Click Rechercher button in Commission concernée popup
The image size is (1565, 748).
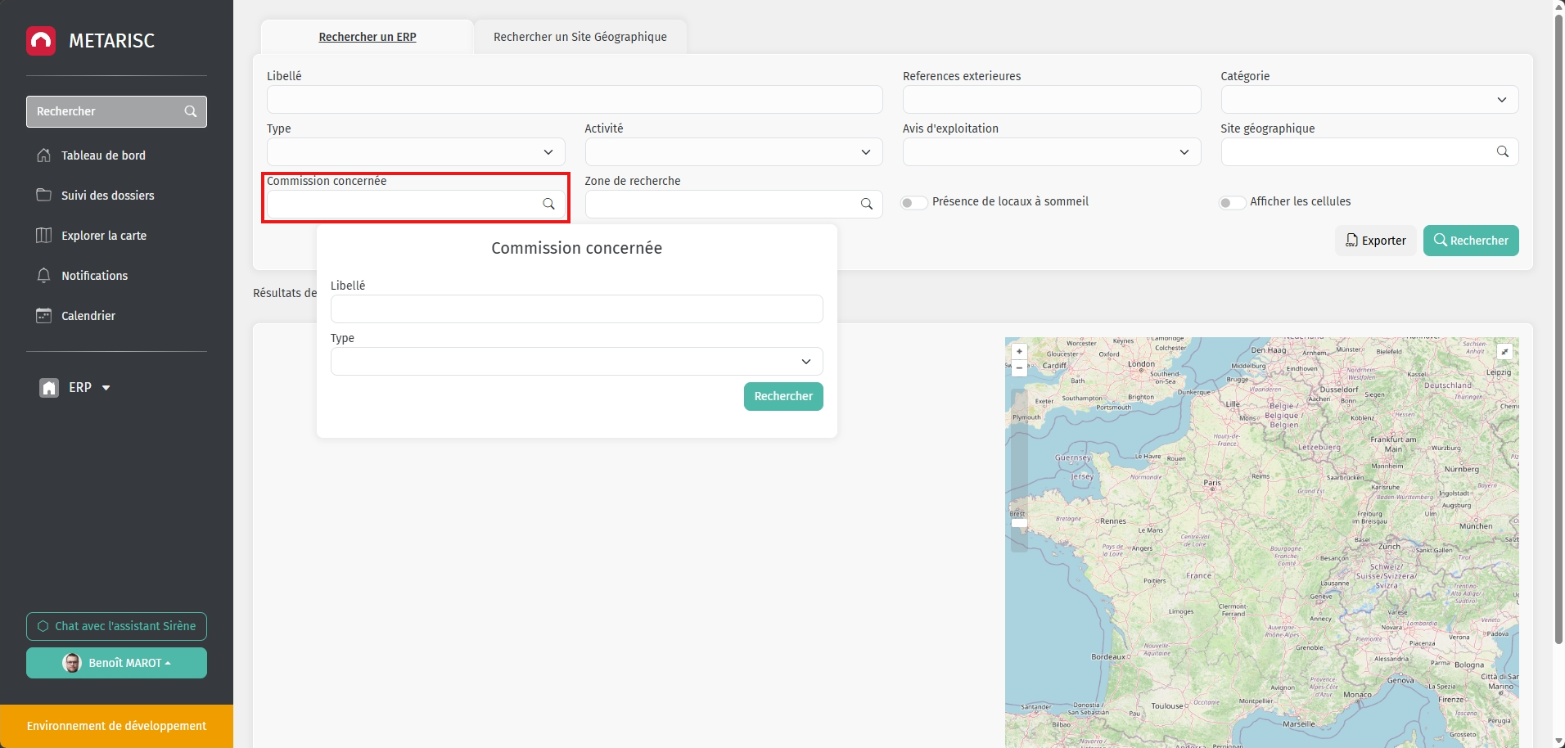click(x=782, y=396)
